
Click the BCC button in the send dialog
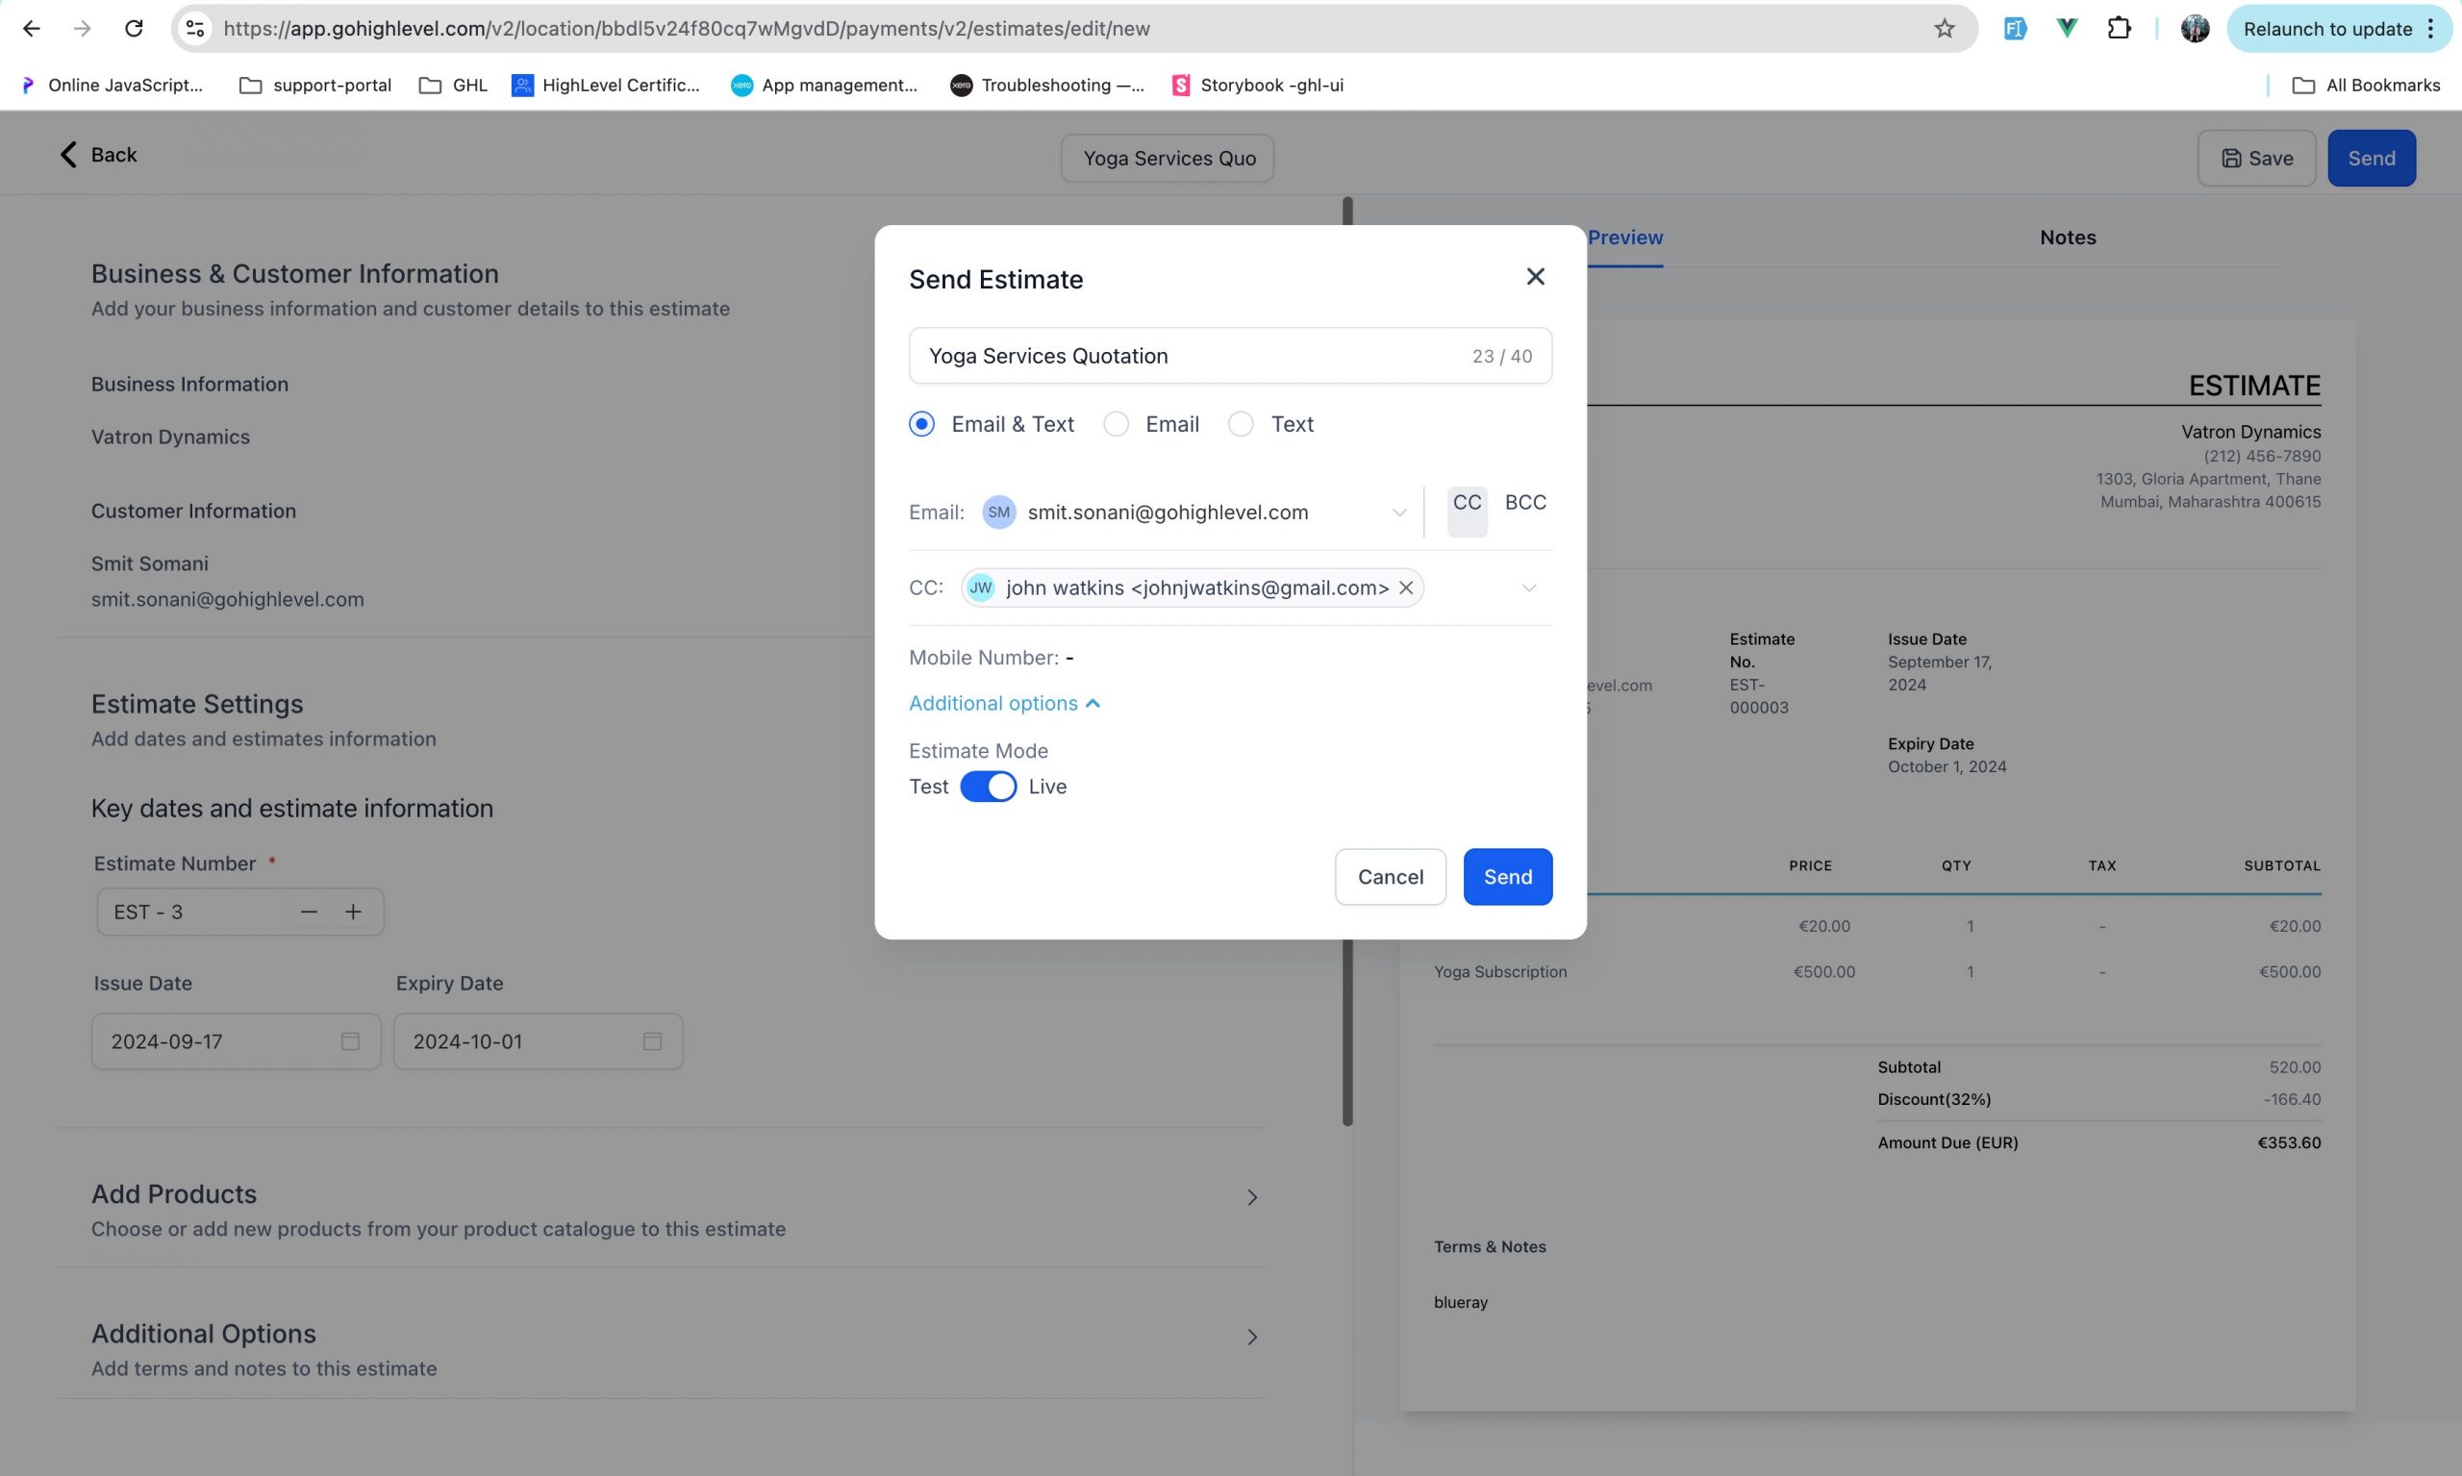(x=1525, y=502)
